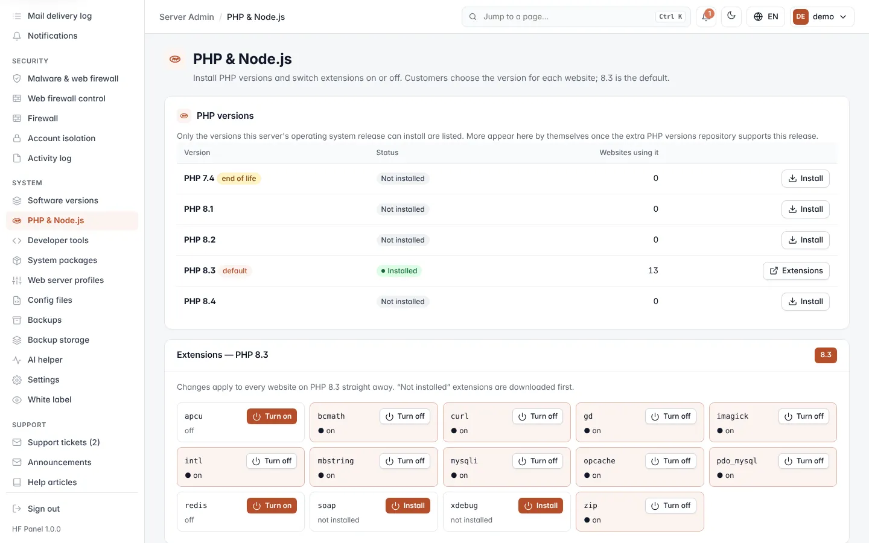Turn off the curl extension
869x543 pixels.
tap(538, 416)
